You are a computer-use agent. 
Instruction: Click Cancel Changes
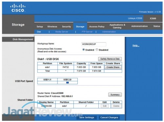[109, 117]
